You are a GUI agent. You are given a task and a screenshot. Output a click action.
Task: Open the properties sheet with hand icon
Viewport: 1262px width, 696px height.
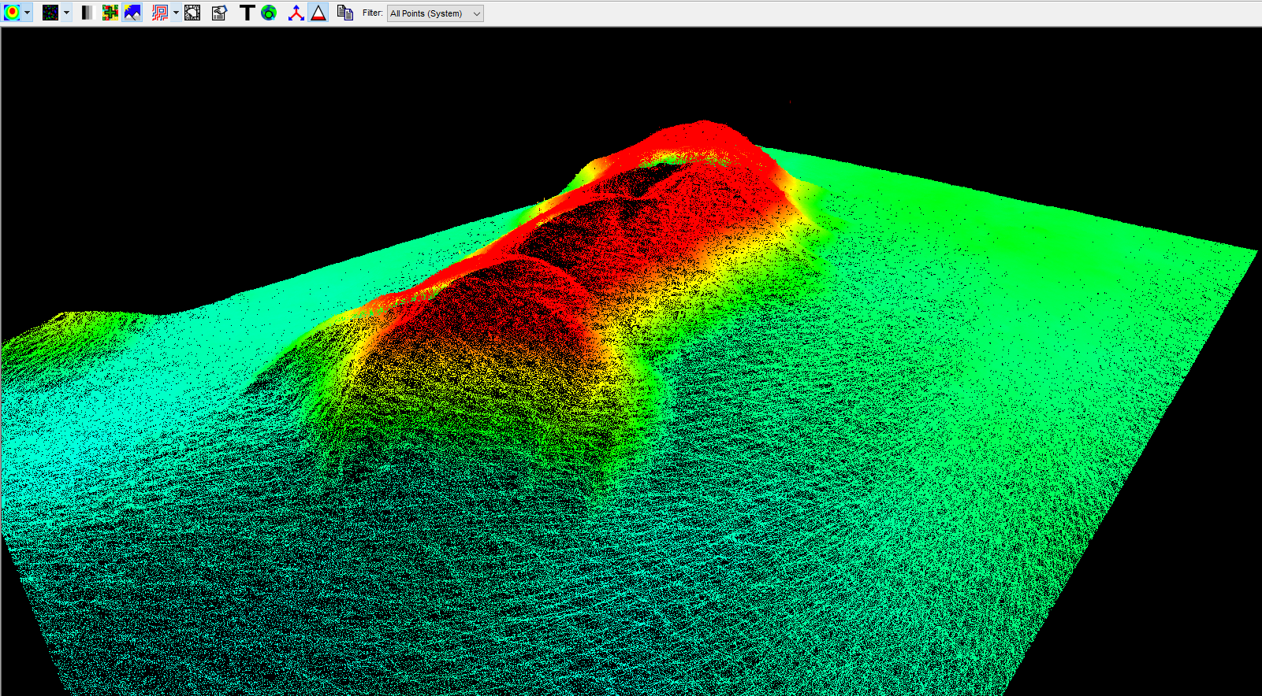[x=219, y=13]
